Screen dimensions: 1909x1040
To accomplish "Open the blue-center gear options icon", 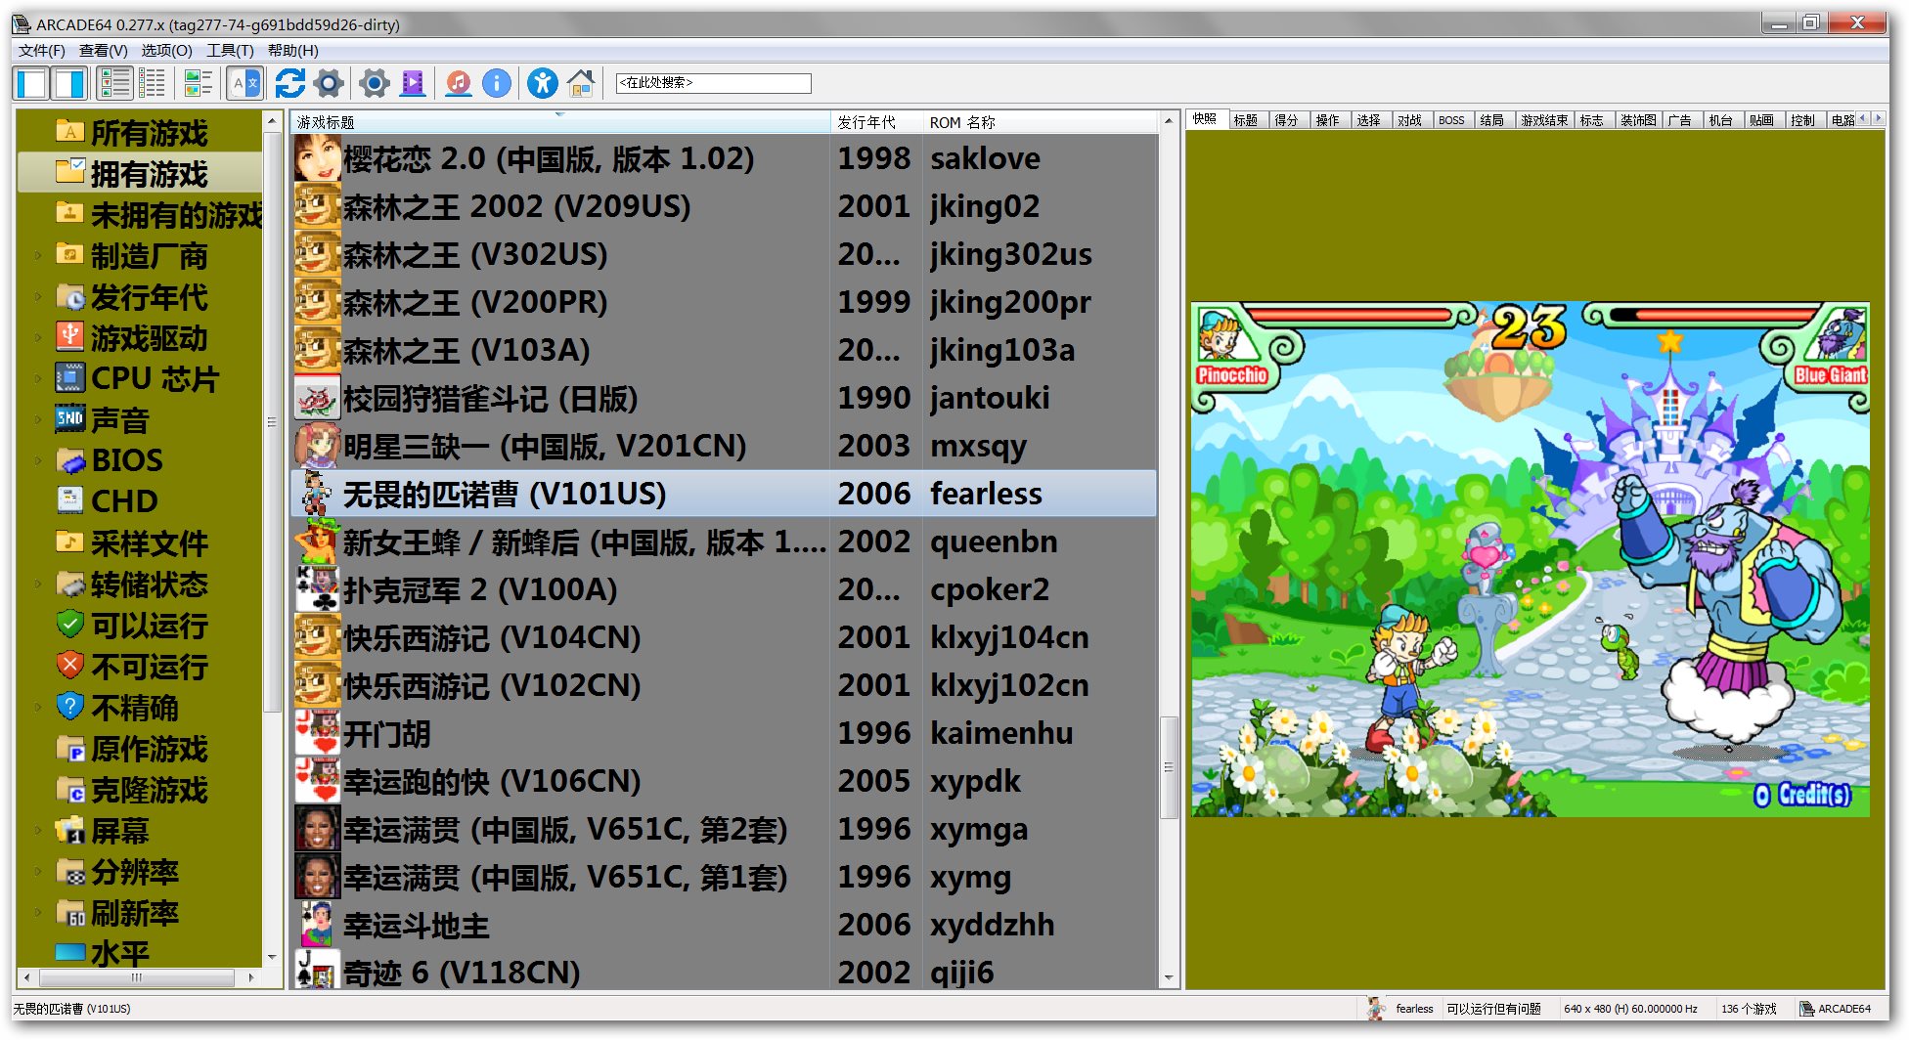I will 375,84.
